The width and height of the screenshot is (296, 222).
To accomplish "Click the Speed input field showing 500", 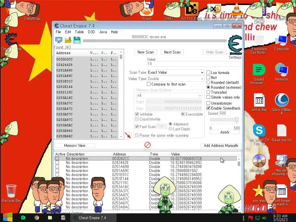I will point(224,113).
